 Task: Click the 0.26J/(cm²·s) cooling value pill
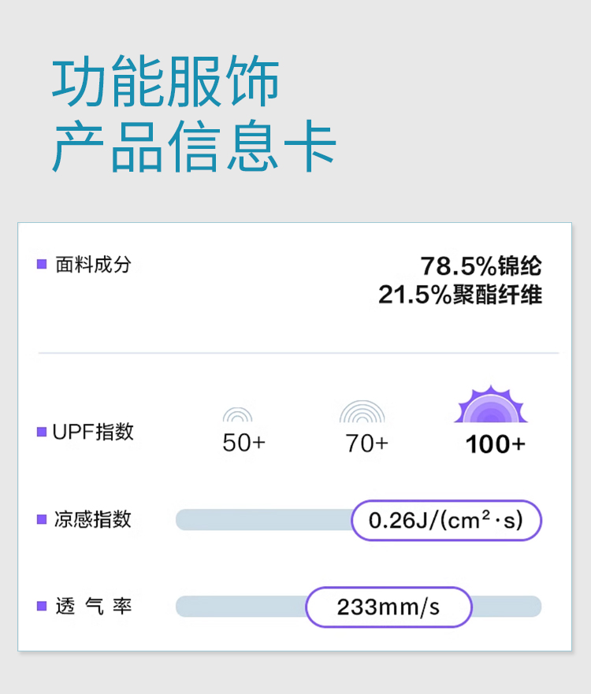pos(446,520)
